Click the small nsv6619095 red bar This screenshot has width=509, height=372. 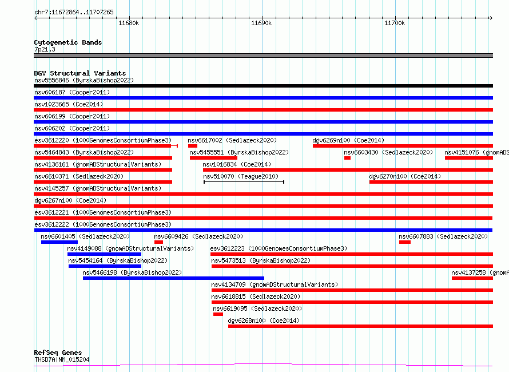pyautogui.click(x=218, y=314)
